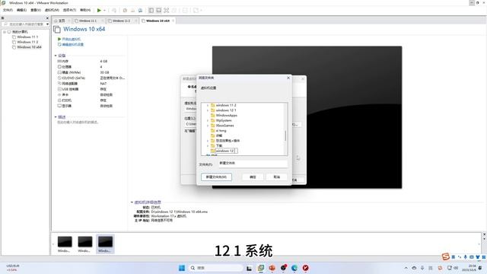Image resolution: width=487 pixels, height=274 pixels.
Task: Click the USB Controller device row
Action: tap(91, 89)
